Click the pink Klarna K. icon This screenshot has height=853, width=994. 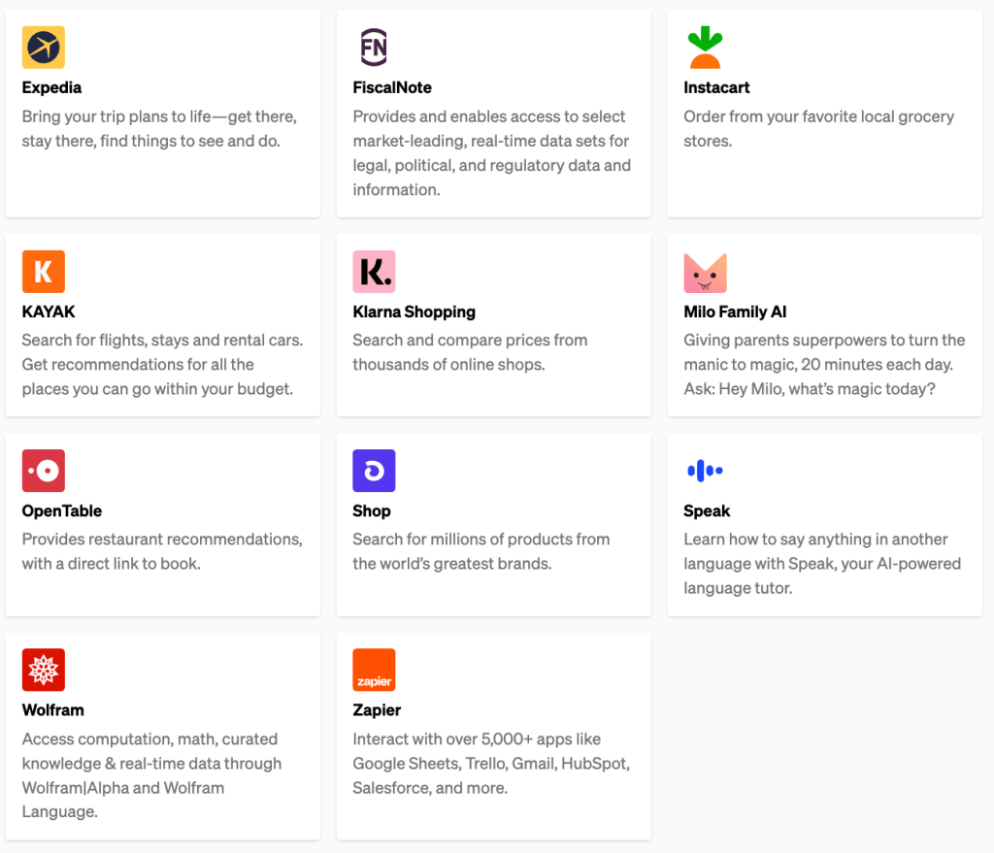(x=374, y=272)
